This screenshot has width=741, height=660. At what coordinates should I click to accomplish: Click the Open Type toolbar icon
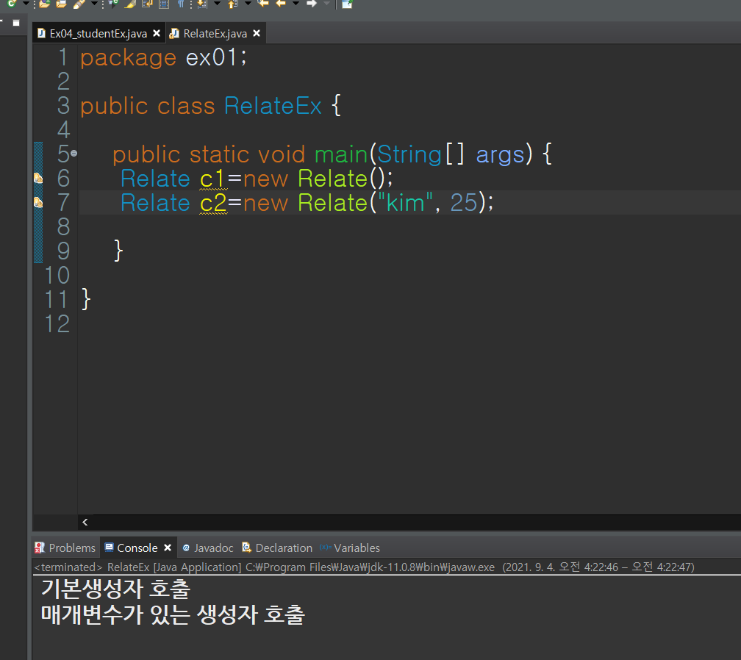tap(44, 3)
